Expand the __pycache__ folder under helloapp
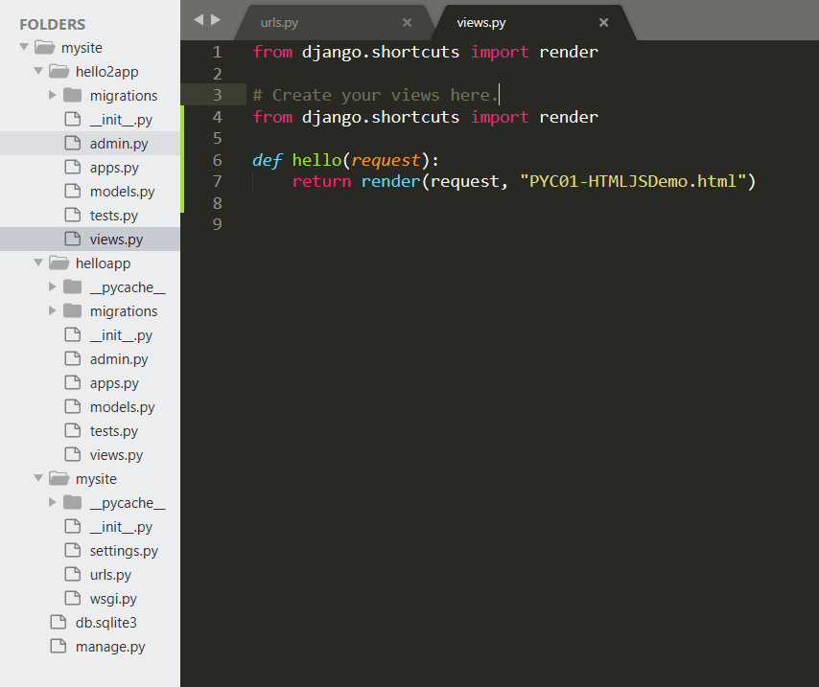Screen dimensions: 819x687 click(53, 286)
